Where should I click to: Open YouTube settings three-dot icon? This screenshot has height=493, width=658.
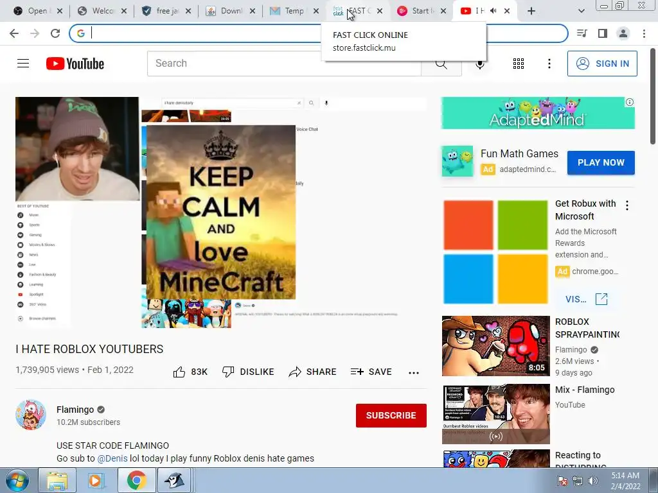[549, 64]
